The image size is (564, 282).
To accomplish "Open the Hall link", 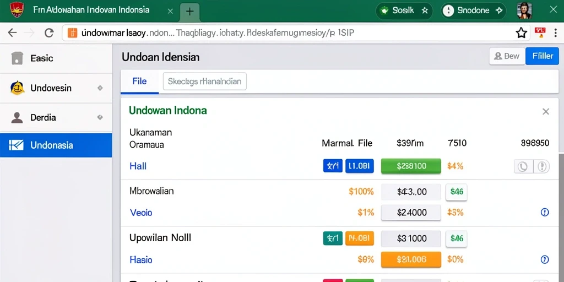I will [138, 166].
